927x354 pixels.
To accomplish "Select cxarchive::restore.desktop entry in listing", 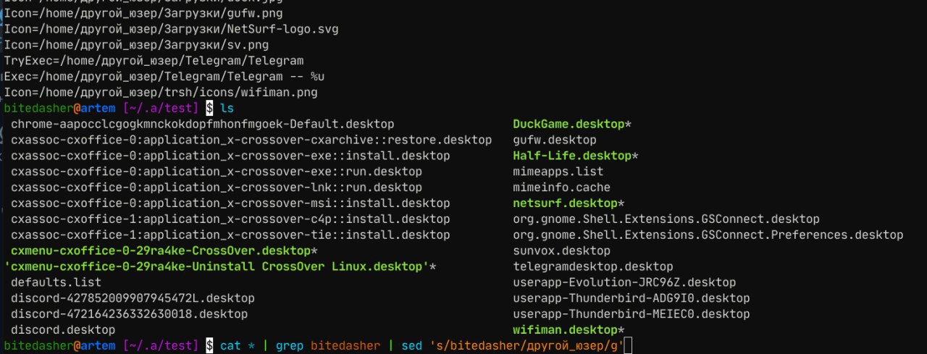I will (251, 140).
